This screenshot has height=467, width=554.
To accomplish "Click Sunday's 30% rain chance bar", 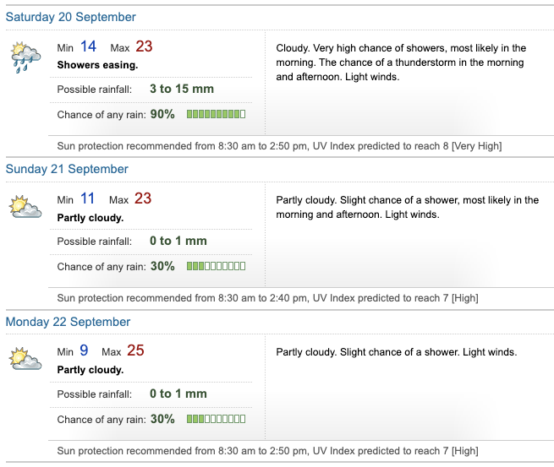I will pyautogui.click(x=216, y=266).
